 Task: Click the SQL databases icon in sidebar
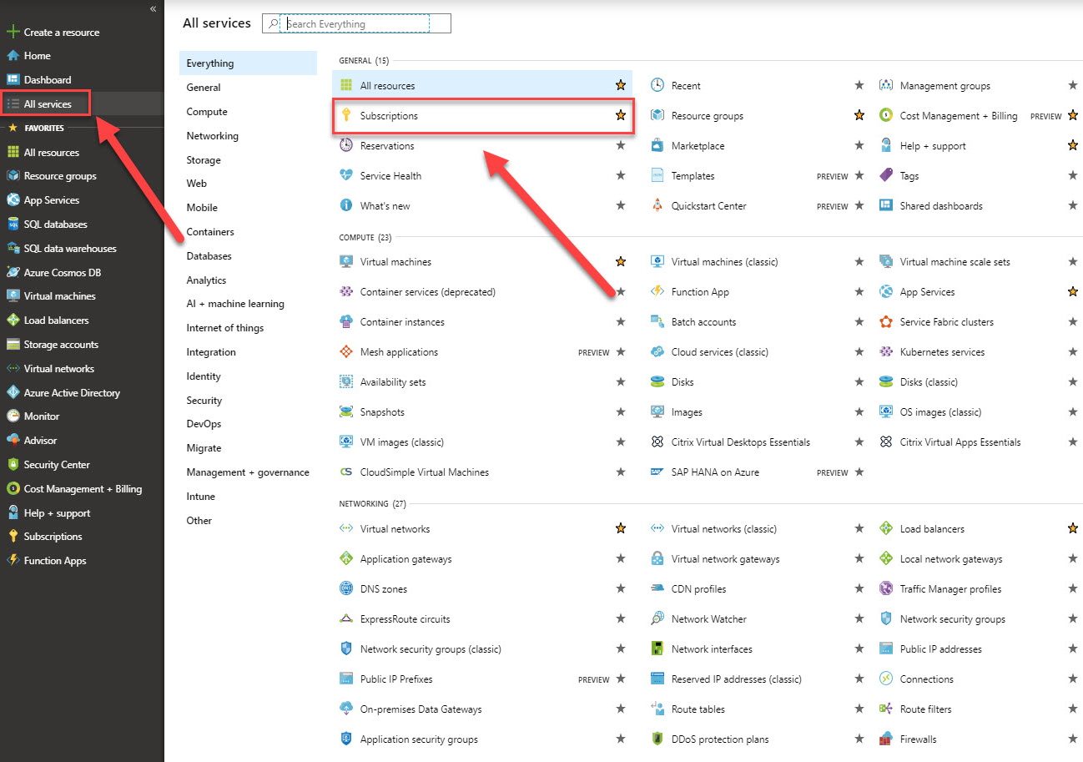(x=13, y=225)
